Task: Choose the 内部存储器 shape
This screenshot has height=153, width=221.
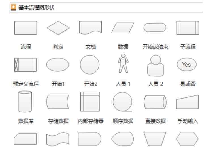Action: point(90,102)
